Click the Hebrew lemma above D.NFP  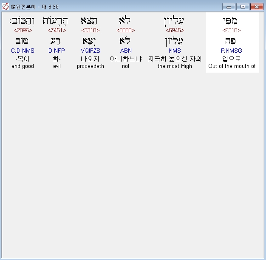(56, 41)
